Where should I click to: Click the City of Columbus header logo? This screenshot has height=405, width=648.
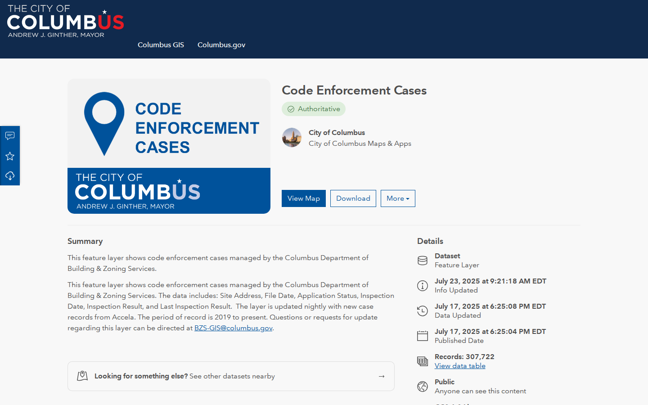66,21
